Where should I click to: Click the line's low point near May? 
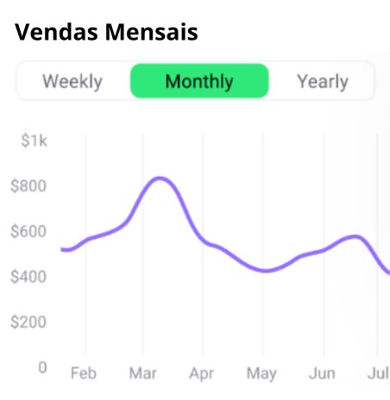click(266, 271)
